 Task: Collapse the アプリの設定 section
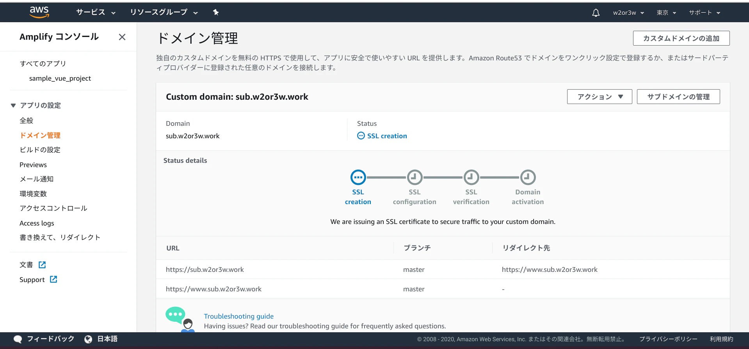(x=13, y=106)
